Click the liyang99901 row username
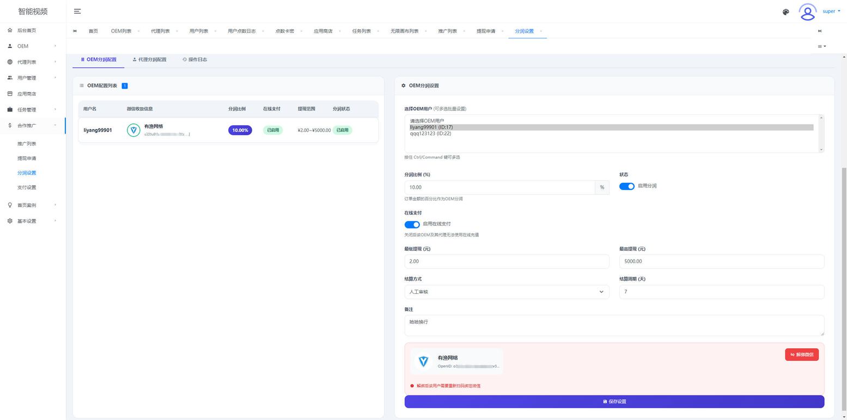The width and height of the screenshot is (847, 420). [98, 130]
